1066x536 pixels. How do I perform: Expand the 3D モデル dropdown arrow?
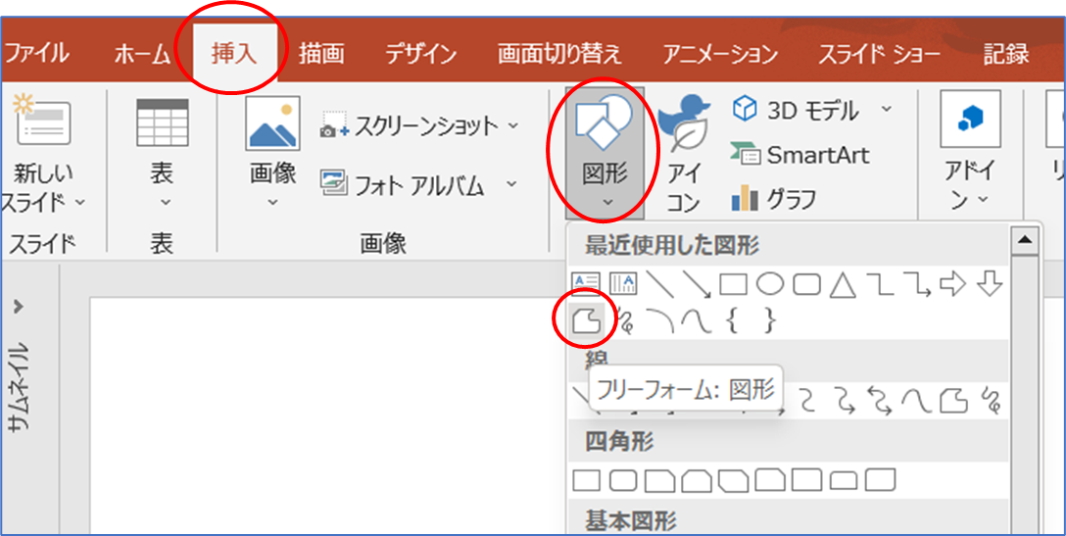(x=886, y=108)
